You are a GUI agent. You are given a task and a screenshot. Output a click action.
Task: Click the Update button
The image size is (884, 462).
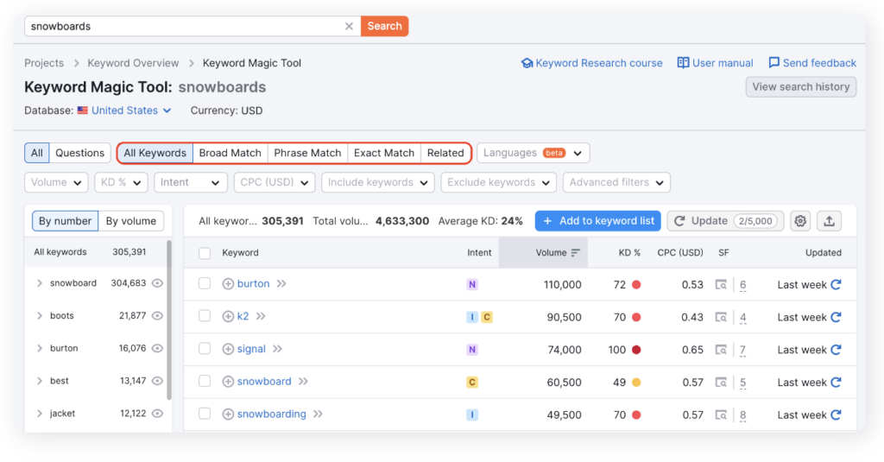click(x=725, y=221)
